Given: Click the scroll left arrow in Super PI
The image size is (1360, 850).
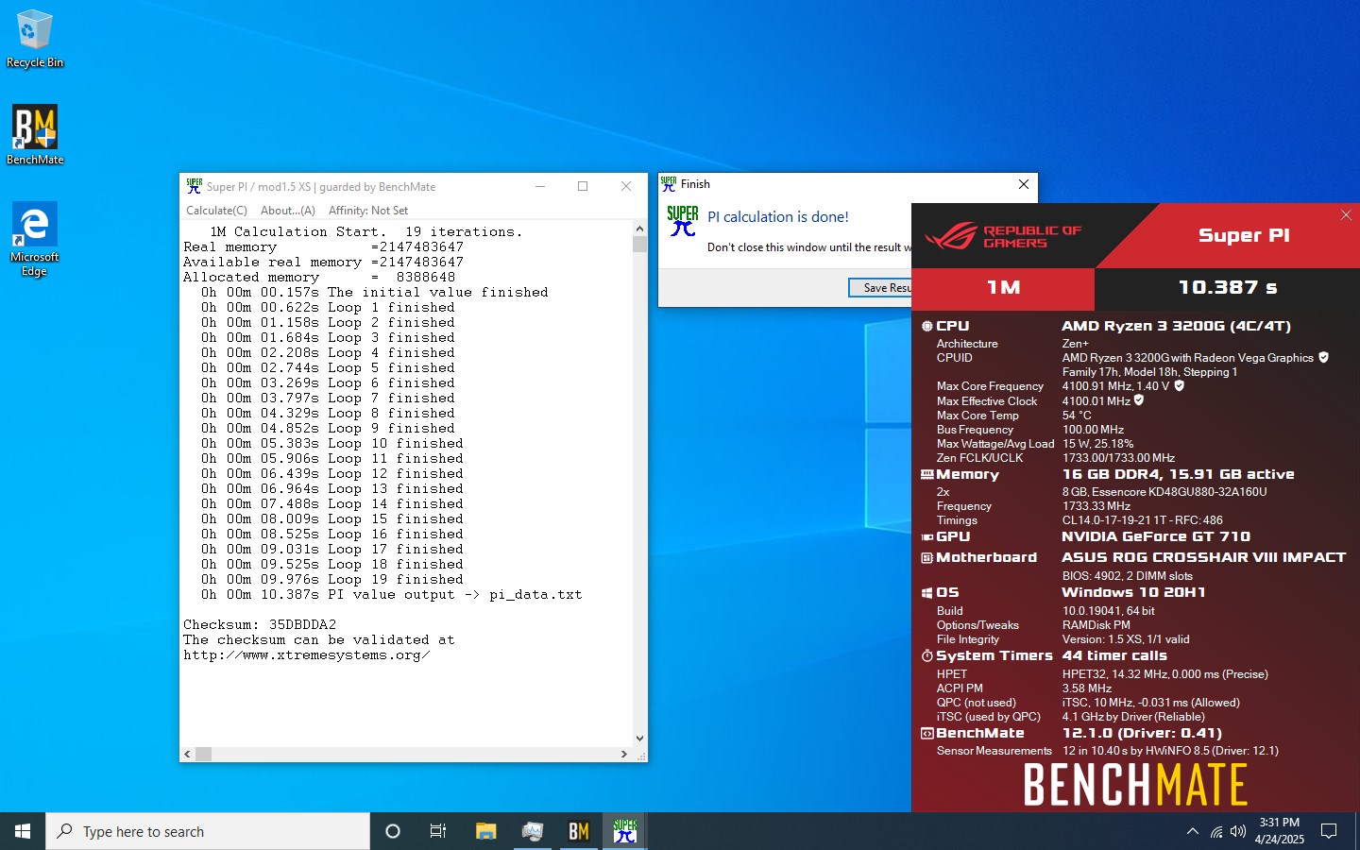Looking at the screenshot, I should click(187, 754).
